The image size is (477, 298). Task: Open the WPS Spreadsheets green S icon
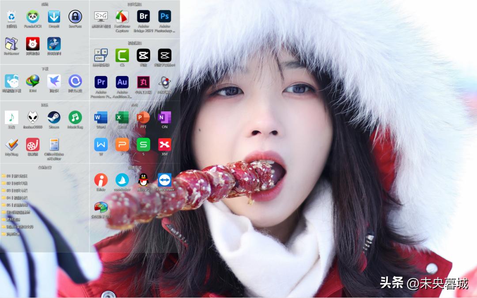pyautogui.click(x=143, y=145)
